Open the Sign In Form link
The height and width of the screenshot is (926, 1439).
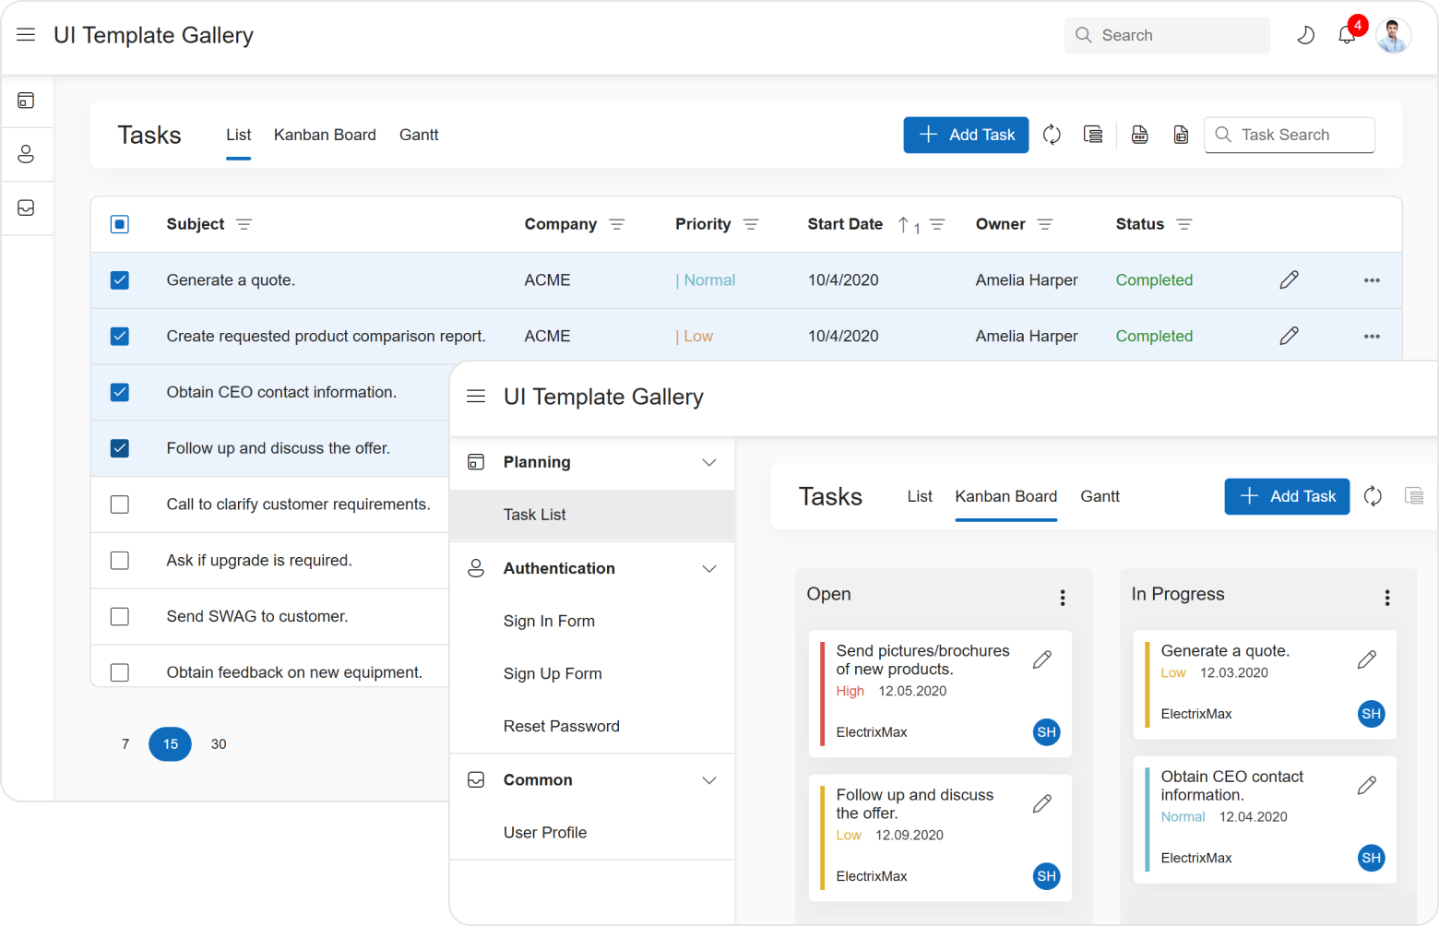549,622
